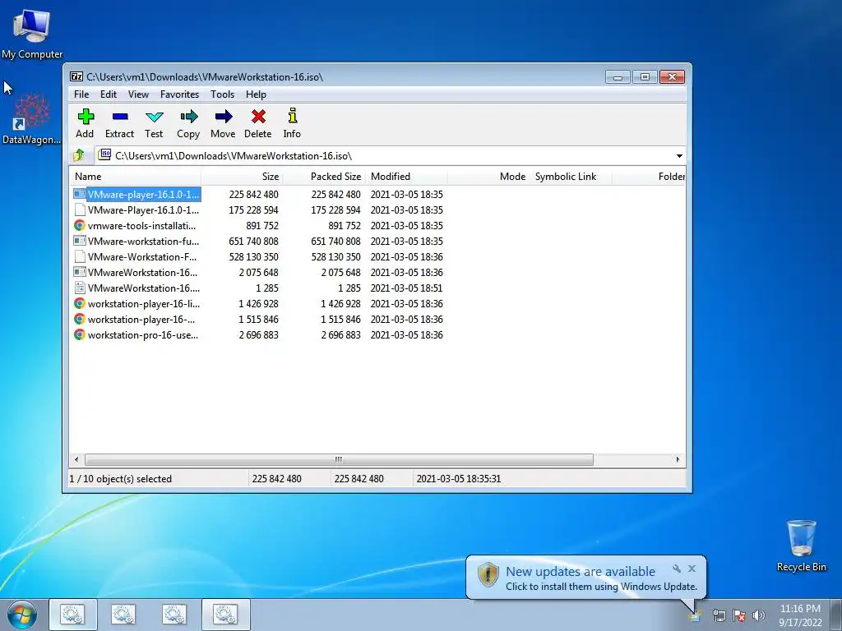Switch to the third taskbar application button
The image size is (842, 631).
[174, 615]
